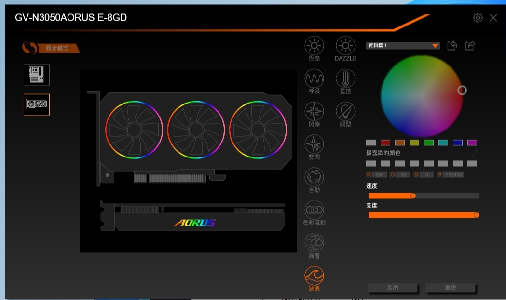Select the DAZZLE lighting mode
This screenshot has width=506, height=300.
click(345, 45)
